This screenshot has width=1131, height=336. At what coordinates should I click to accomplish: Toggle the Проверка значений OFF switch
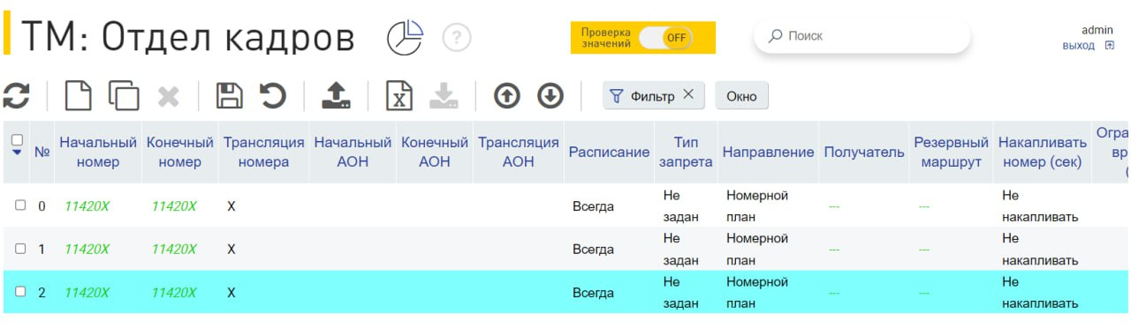tap(665, 37)
